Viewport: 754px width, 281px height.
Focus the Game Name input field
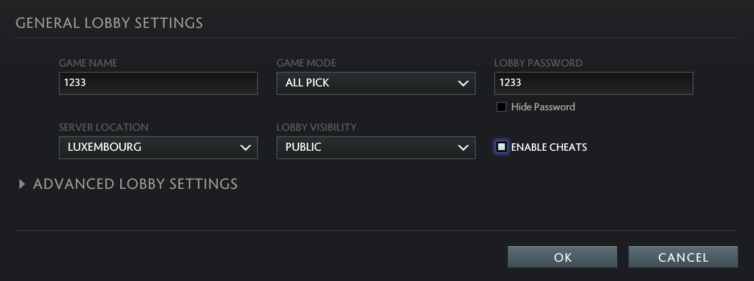click(158, 83)
